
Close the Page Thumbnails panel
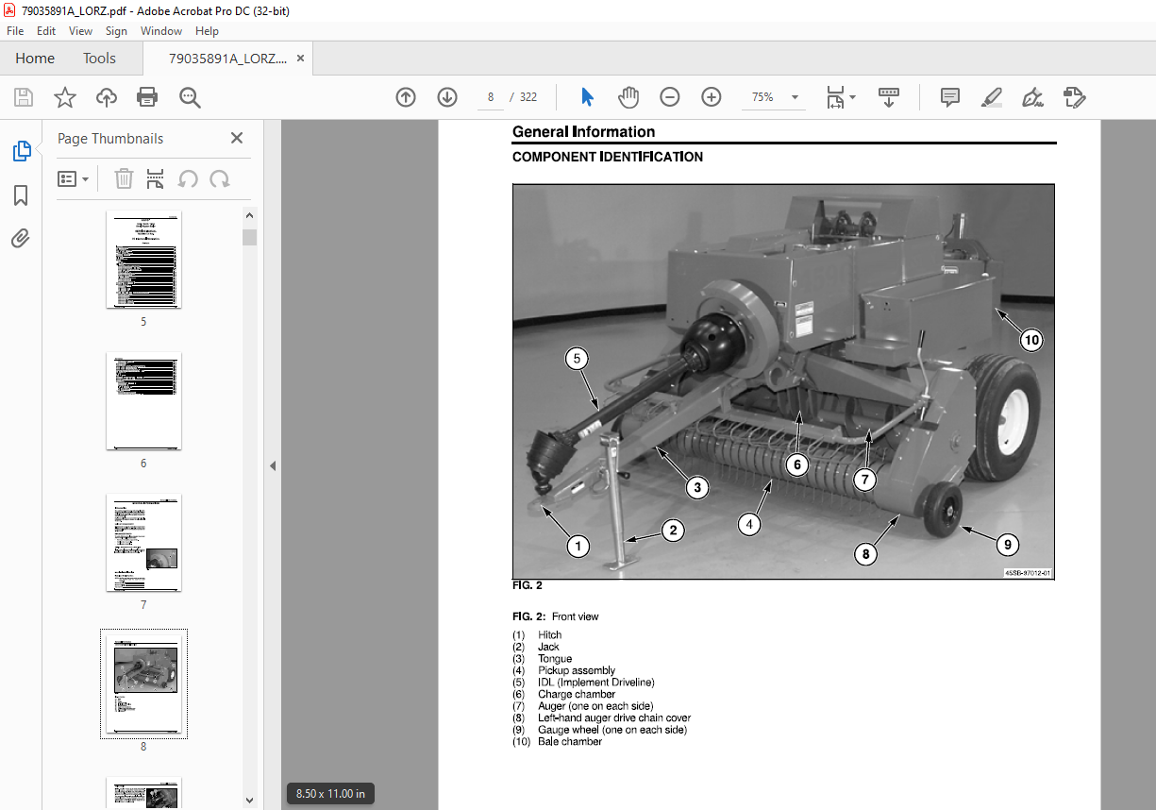pyautogui.click(x=237, y=139)
